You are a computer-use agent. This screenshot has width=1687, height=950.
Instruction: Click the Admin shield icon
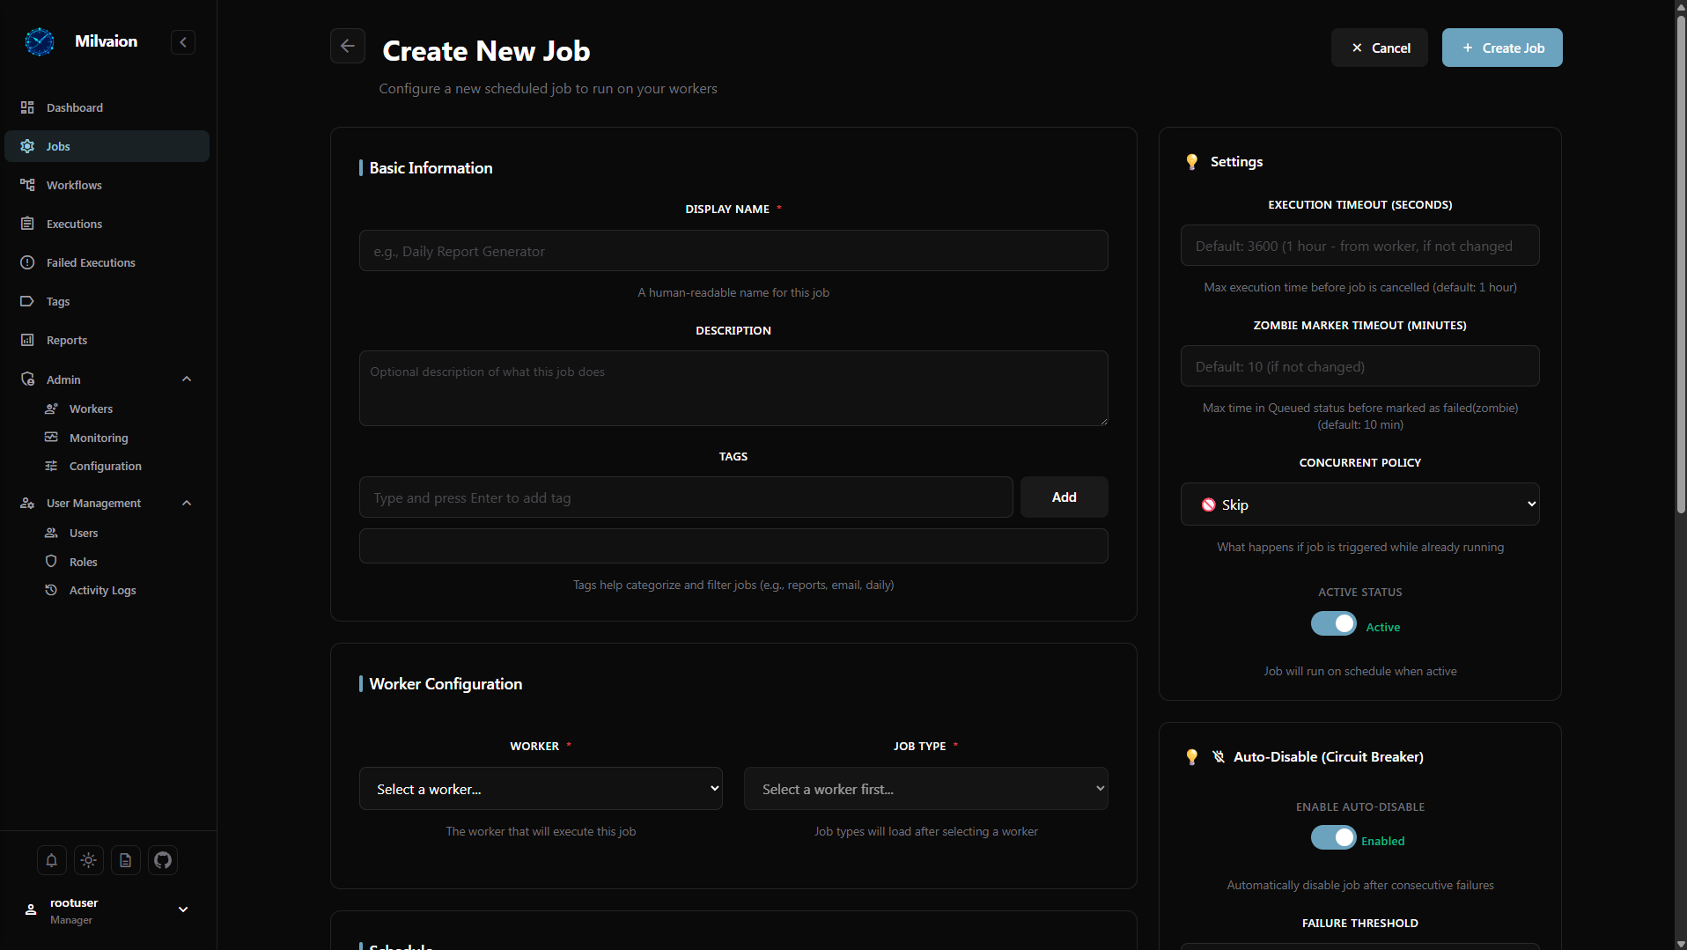pos(27,379)
